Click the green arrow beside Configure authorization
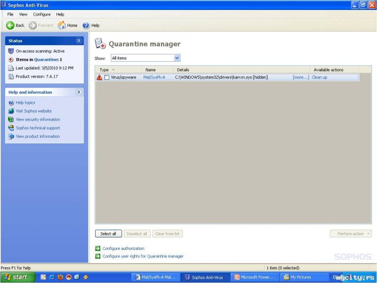 click(98, 249)
